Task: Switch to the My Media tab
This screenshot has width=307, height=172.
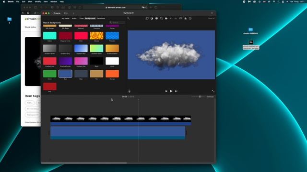Action: (65, 18)
